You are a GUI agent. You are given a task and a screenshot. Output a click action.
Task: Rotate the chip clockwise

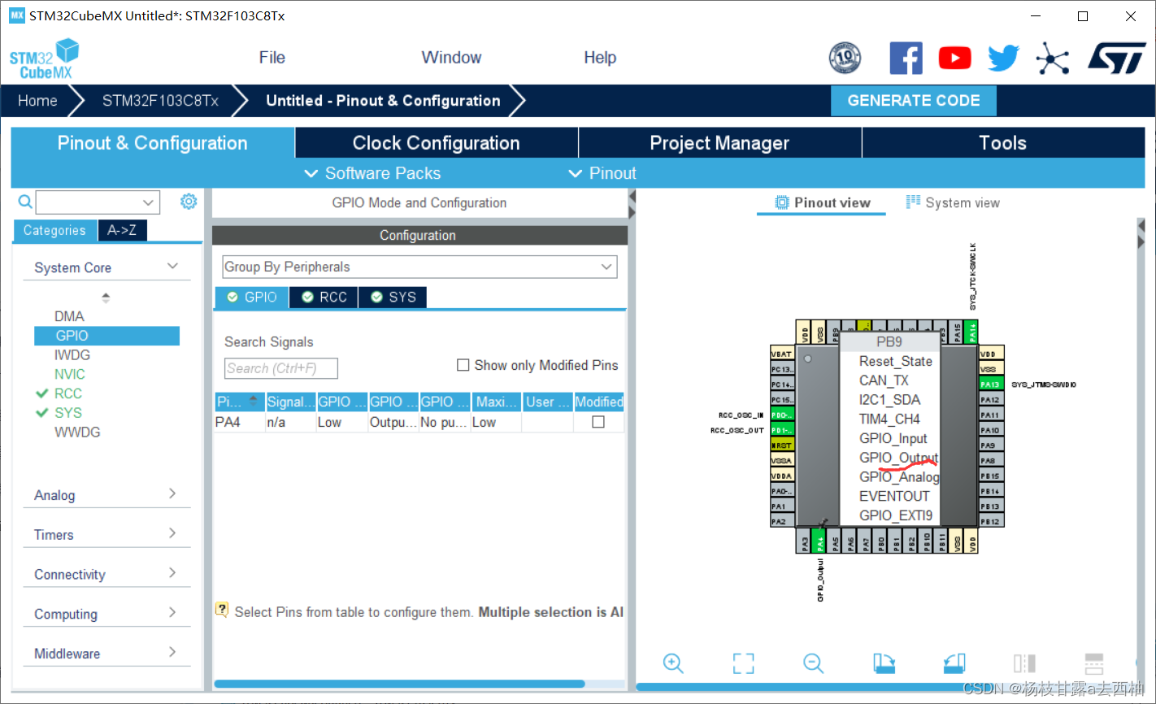coord(884,663)
